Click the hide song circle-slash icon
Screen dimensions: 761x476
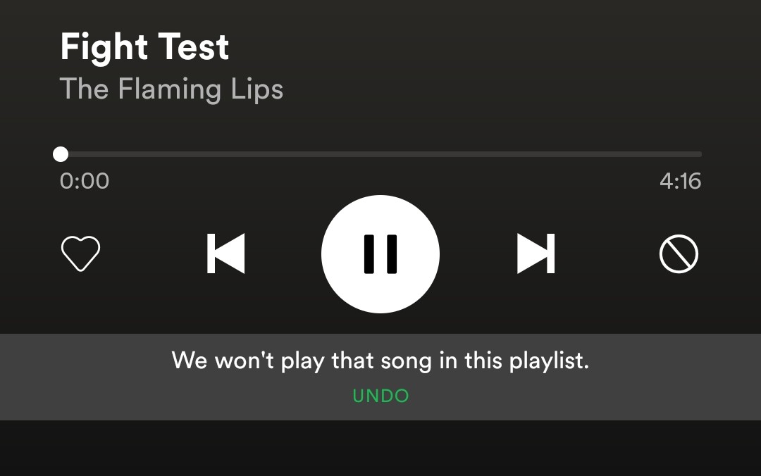point(679,253)
